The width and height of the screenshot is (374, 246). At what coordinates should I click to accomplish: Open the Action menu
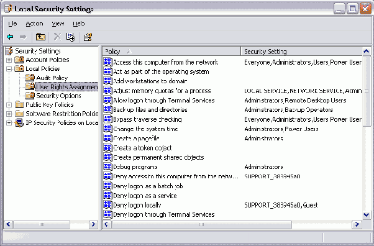click(34, 24)
